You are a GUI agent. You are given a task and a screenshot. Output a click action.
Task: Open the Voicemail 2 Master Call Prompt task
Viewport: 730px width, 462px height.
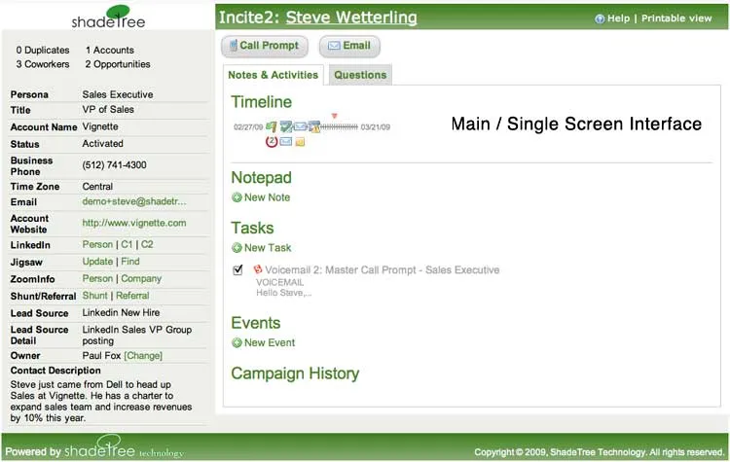point(383,269)
